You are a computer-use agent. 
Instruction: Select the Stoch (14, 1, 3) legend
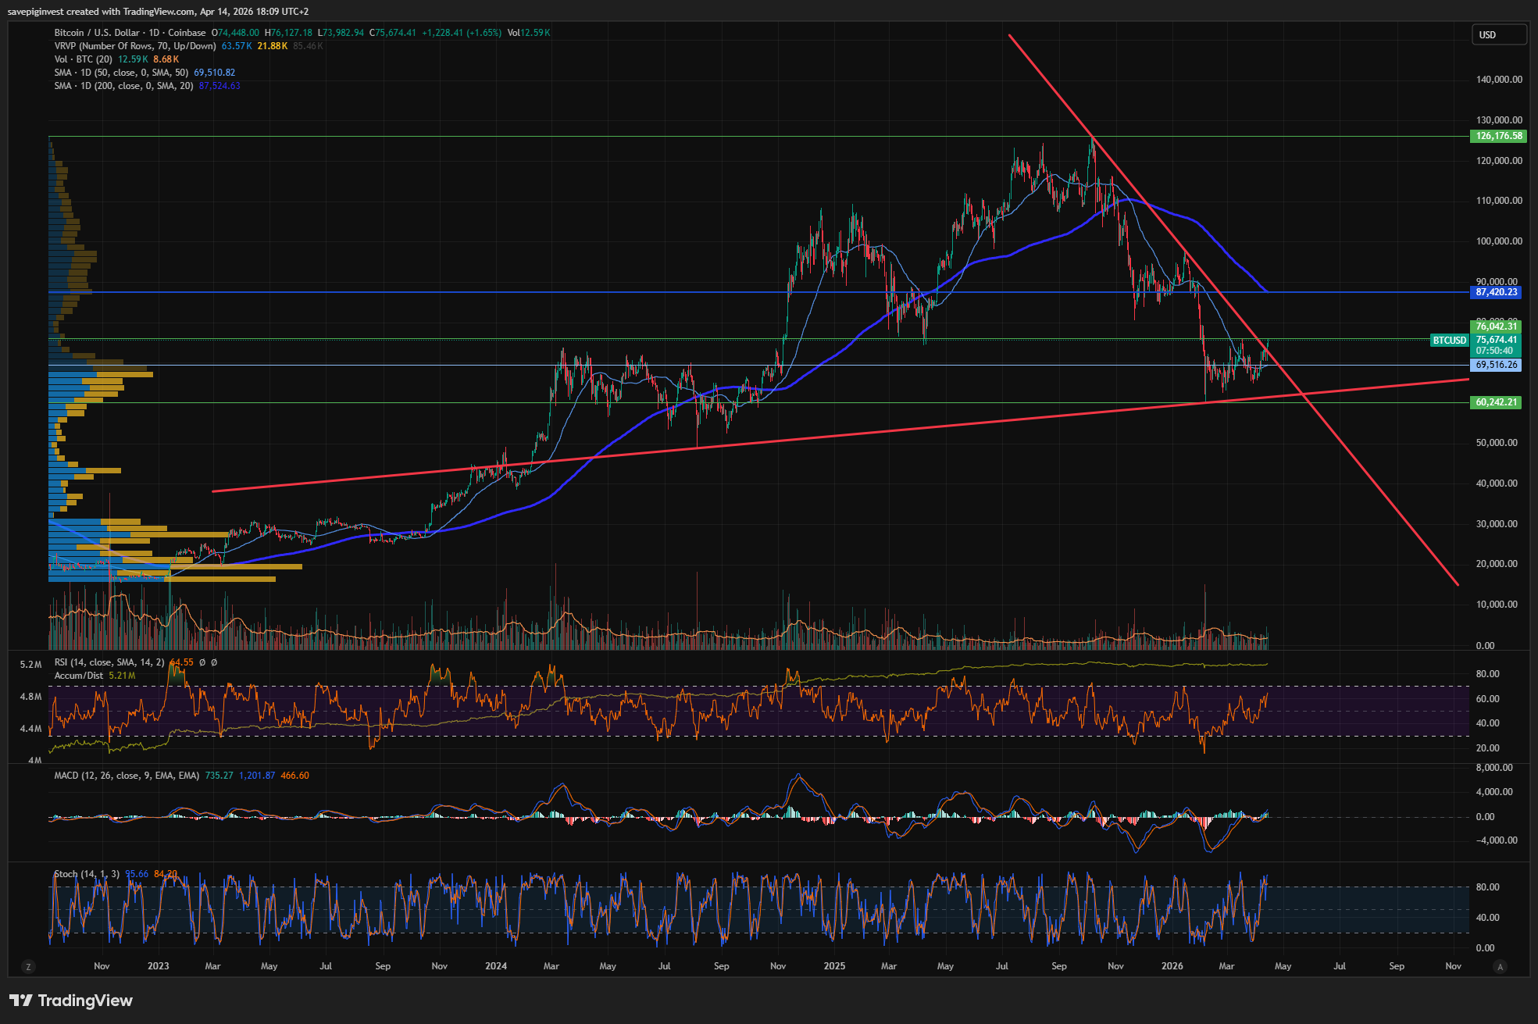(87, 874)
